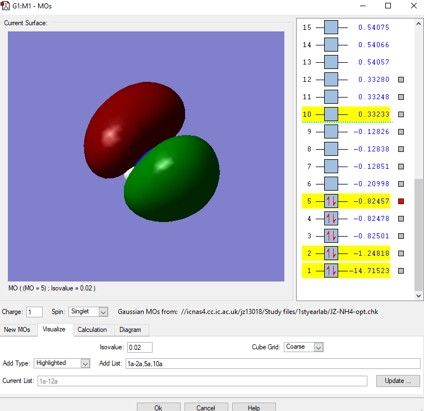
Task: Switch to the Calculation tab
Action: click(x=93, y=330)
